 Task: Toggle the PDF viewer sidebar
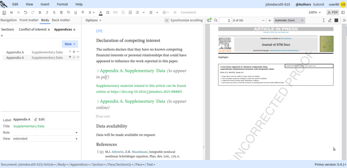click(x=209, y=20)
